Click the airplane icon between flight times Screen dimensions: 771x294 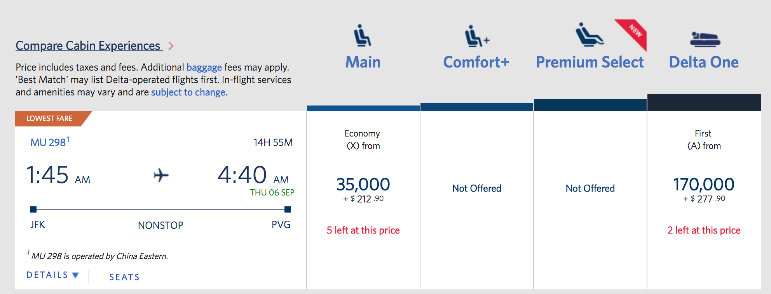coord(161,175)
